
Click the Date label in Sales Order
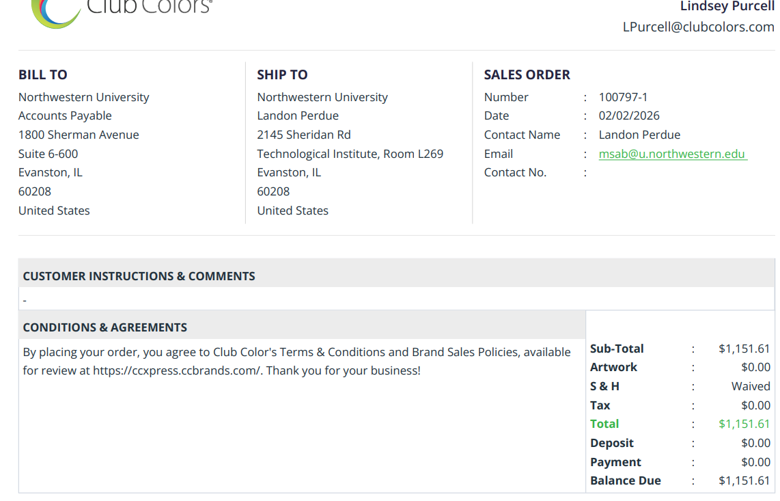tap(497, 116)
